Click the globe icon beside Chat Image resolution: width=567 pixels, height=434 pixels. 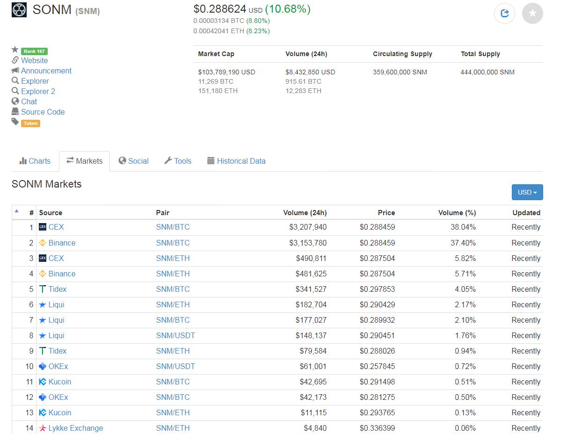(15, 101)
